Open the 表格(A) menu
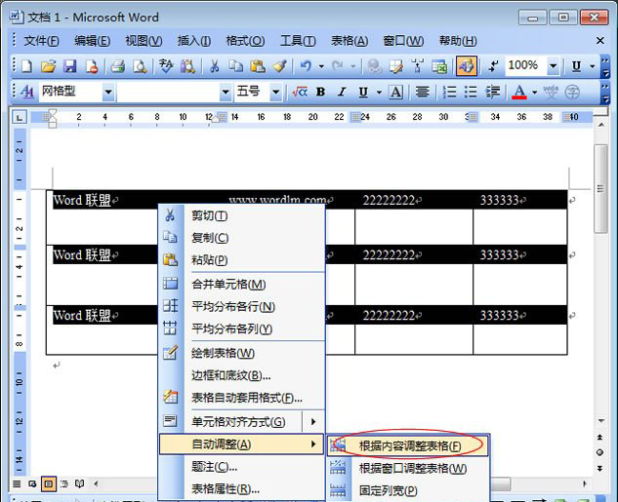 pyautogui.click(x=350, y=41)
